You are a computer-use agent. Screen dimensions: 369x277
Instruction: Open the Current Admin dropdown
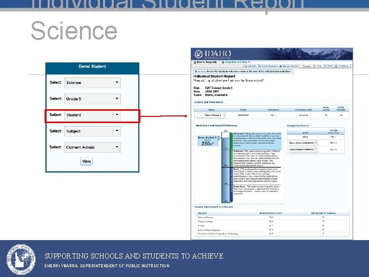click(92, 147)
